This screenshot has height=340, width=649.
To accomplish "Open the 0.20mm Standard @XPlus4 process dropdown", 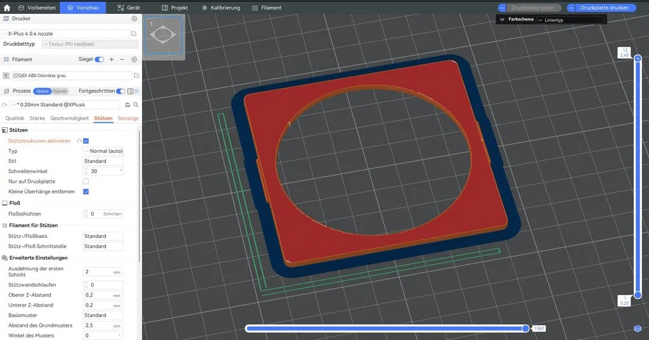I will point(65,105).
